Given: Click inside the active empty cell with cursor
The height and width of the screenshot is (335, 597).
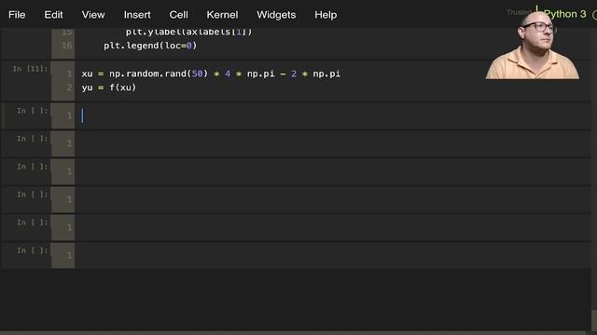Looking at the screenshot, I should 332,115.
